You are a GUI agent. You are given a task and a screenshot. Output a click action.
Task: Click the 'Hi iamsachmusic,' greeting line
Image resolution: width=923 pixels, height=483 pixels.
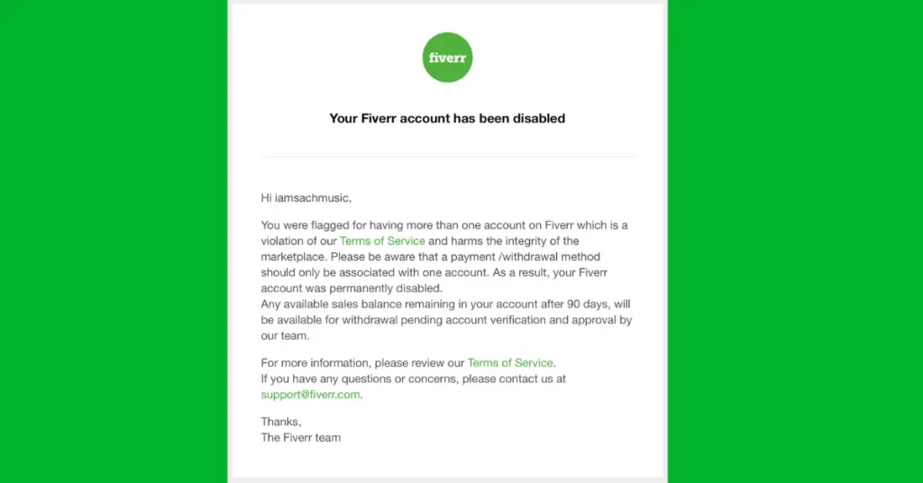(x=306, y=197)
